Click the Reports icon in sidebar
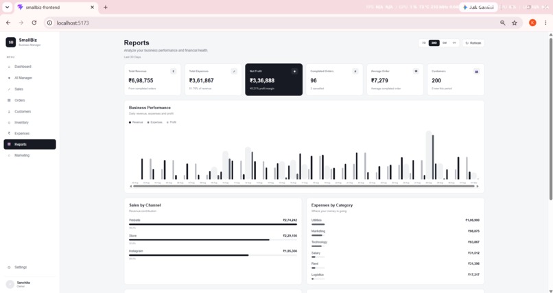The height and width of the screenshot is (293, 553). [x=9, y=145]
